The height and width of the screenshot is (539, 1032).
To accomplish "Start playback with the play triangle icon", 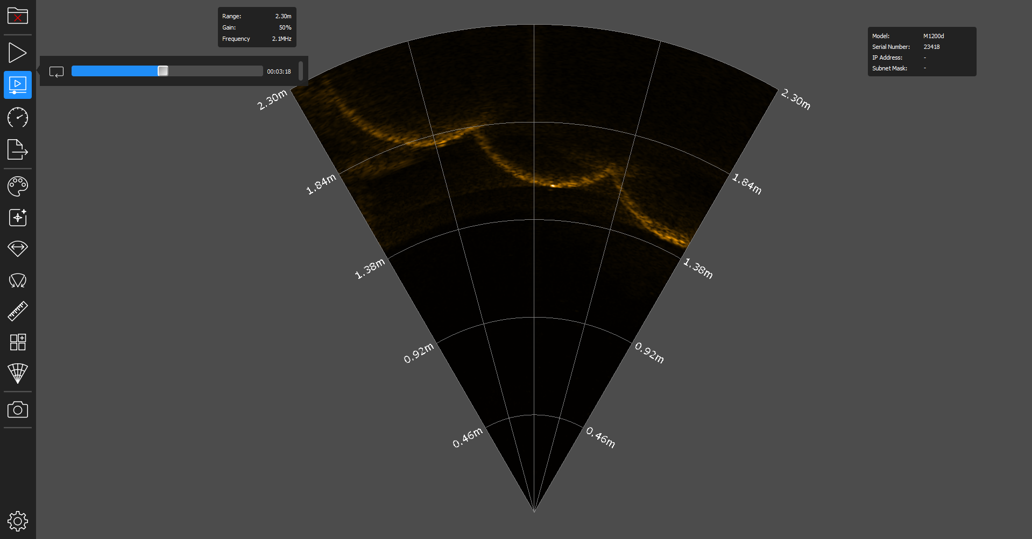I will (17, 53).
